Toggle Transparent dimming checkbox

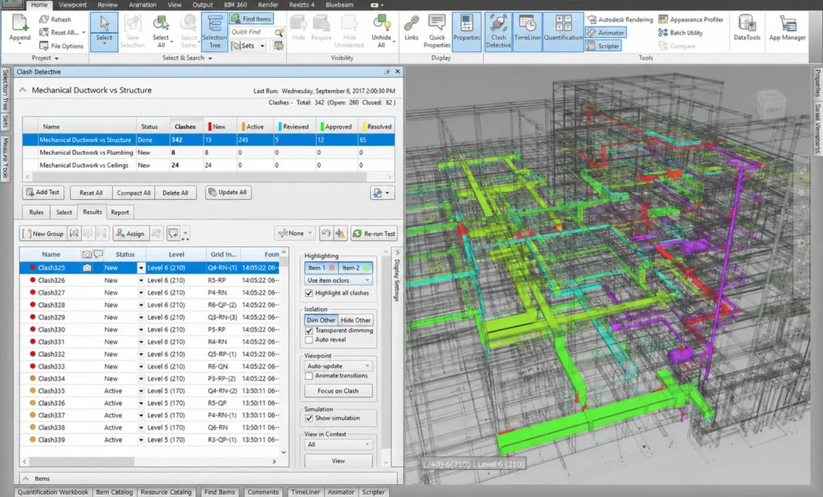(x=309, y=331)
